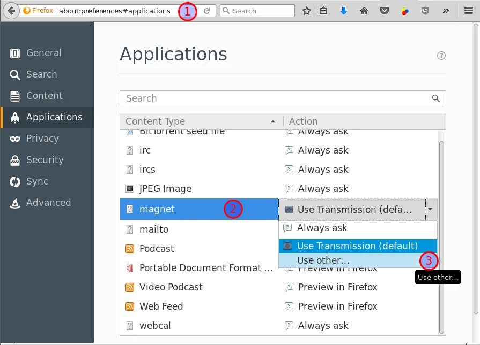Open the help question mark icon
The width and height of the screenshot is (480, 345).
[x=441, y=56]
